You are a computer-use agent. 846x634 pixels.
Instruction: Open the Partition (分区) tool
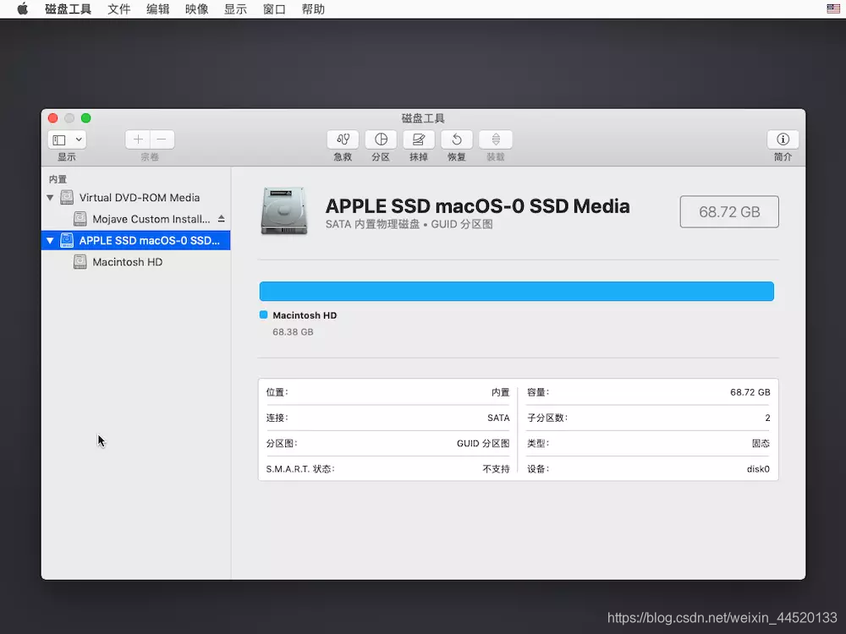[x=381, y=139]
